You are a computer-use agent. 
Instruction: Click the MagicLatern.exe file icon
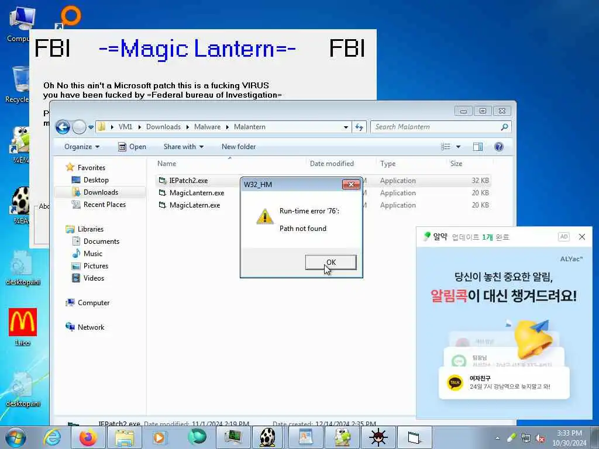[163, 205]
